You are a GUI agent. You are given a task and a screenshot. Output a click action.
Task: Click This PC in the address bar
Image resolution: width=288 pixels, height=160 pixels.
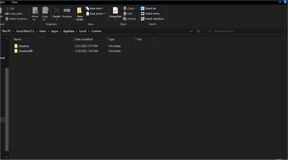(7, 31)
